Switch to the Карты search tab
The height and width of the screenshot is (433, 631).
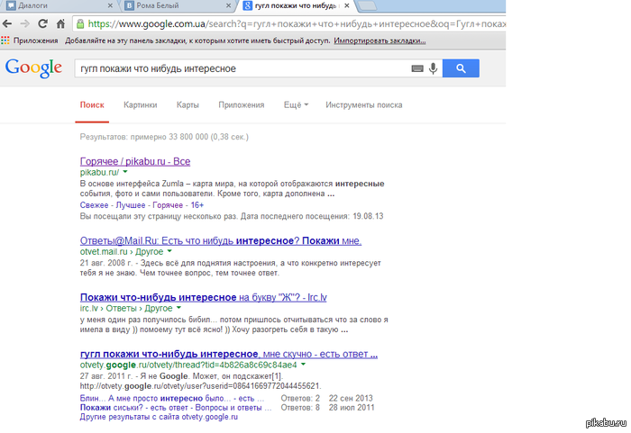click(x=187, y=104)
